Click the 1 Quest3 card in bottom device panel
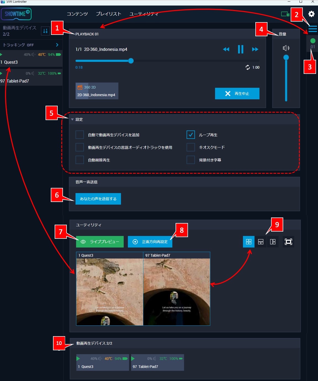 [103, 362]
